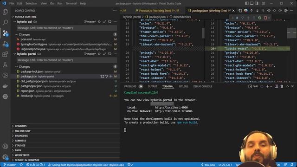Viewport: 297px width, 167px height.
Task: Toggle the bottom panel layout icon
Action: point(252,3)
